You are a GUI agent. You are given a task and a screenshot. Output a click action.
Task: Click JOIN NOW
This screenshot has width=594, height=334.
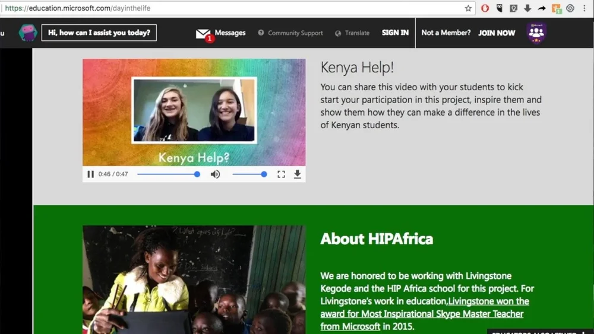(496, 33)
